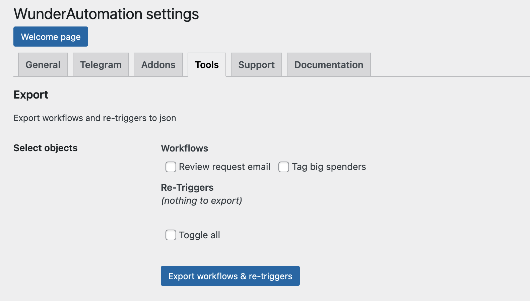530x301 pixels.
Task: Switch to the General tab
Action: click(43, 65)
